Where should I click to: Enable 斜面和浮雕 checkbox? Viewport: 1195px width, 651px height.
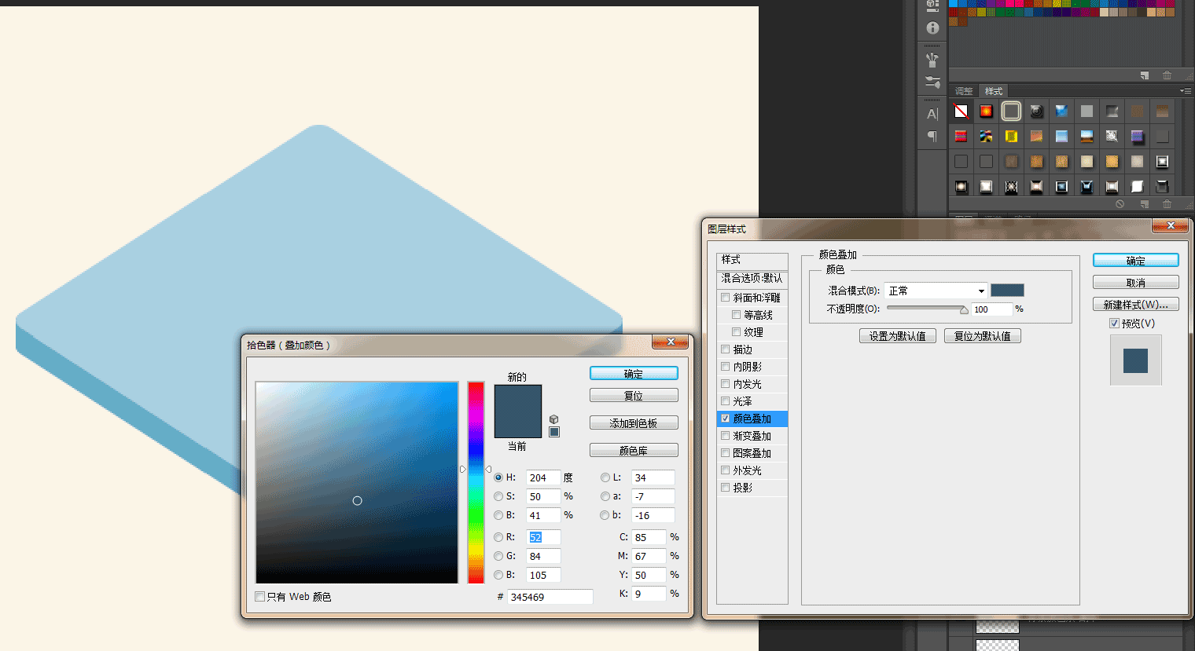(726, 298)
